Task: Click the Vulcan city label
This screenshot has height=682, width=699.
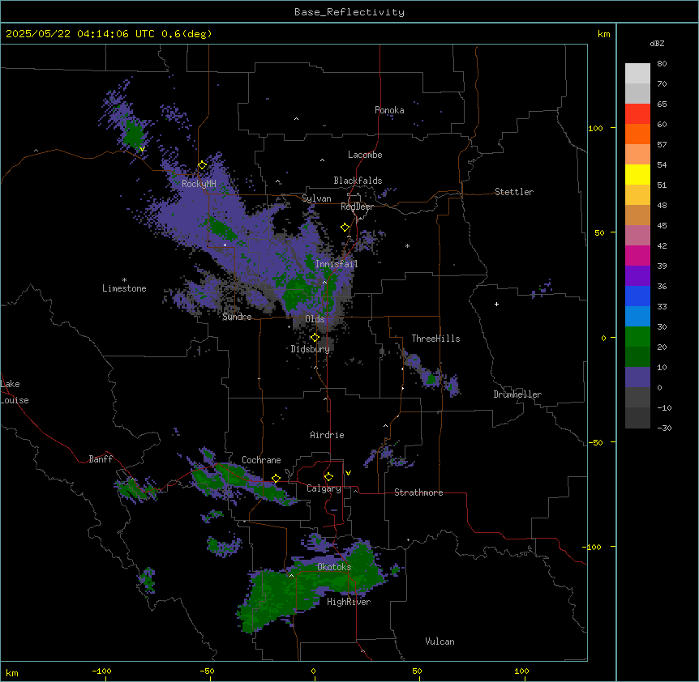Action: (x=440, y=642)
